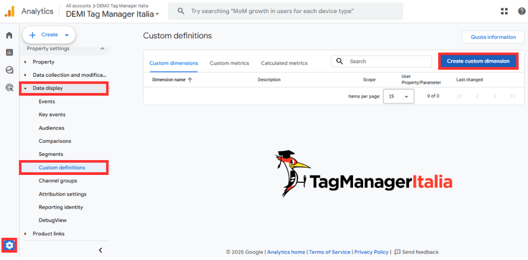Collapse the Data display section
This screenshot has width=528, height=260.
tap(25, 89)
